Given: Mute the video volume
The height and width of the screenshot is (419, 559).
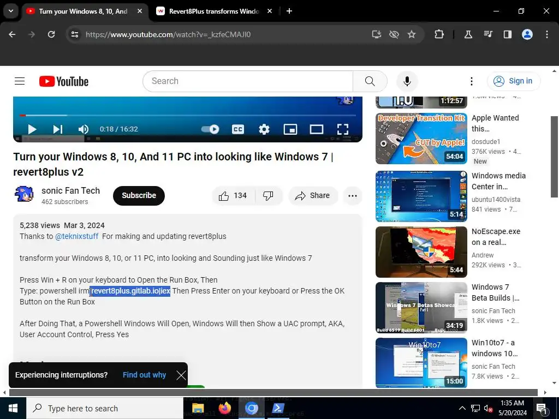Looking at the screenshot, I should pos(84,129).
